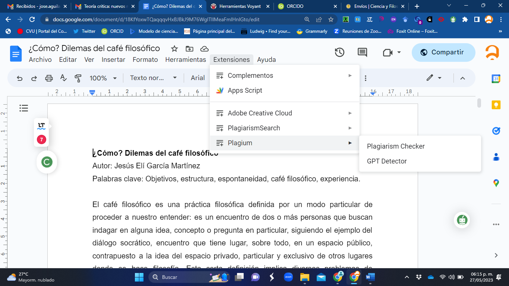
Task: Click the document title field
Action: pos(94,48)
